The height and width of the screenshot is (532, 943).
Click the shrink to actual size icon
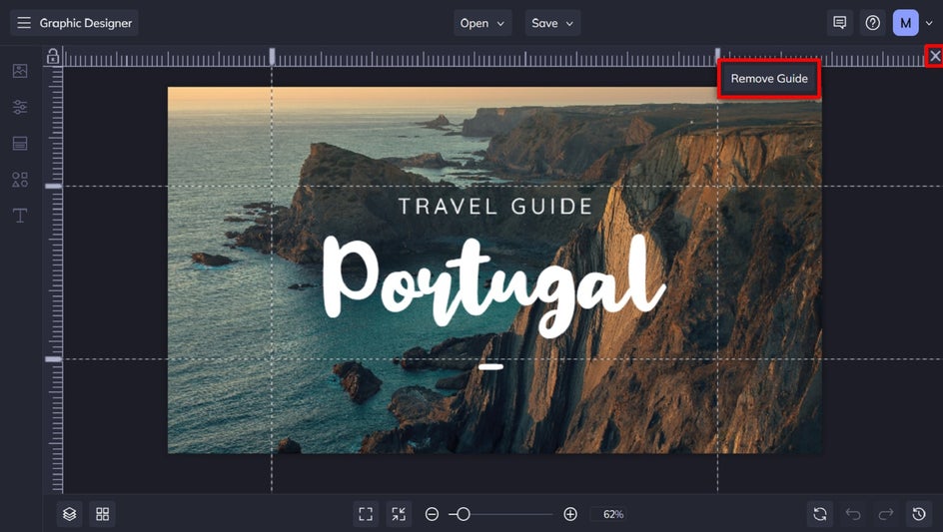pos(399,514)
